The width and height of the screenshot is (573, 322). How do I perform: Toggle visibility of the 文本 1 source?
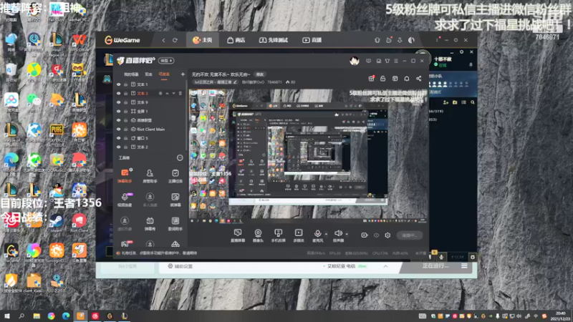[118, 84]
